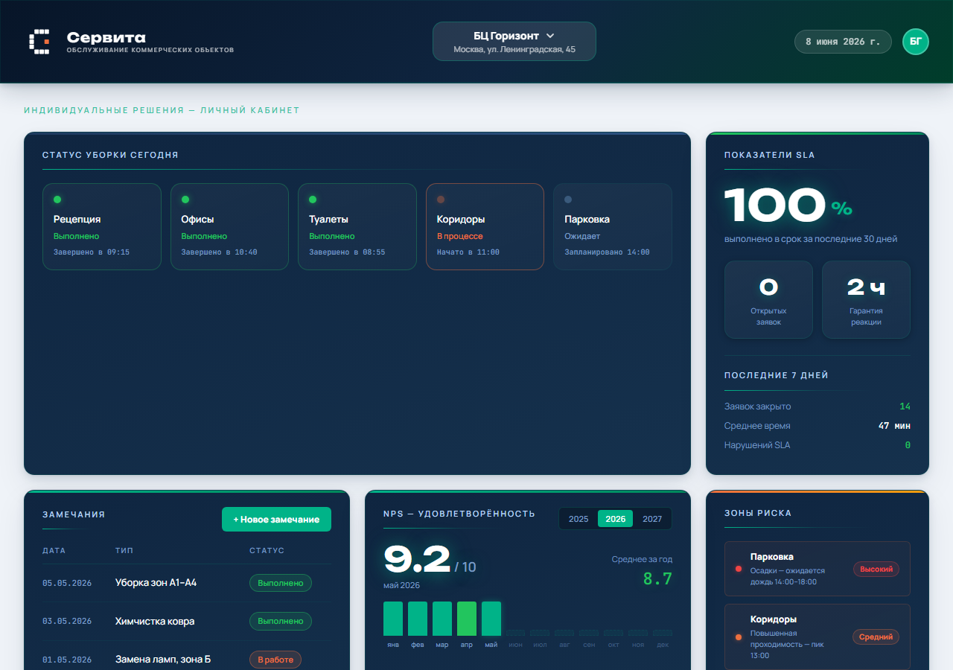Image resolution: width=953 pixels, height=670 pixels.
Task: Click the chevron next to БЦ Горизонт
Action: pos(550,36)
